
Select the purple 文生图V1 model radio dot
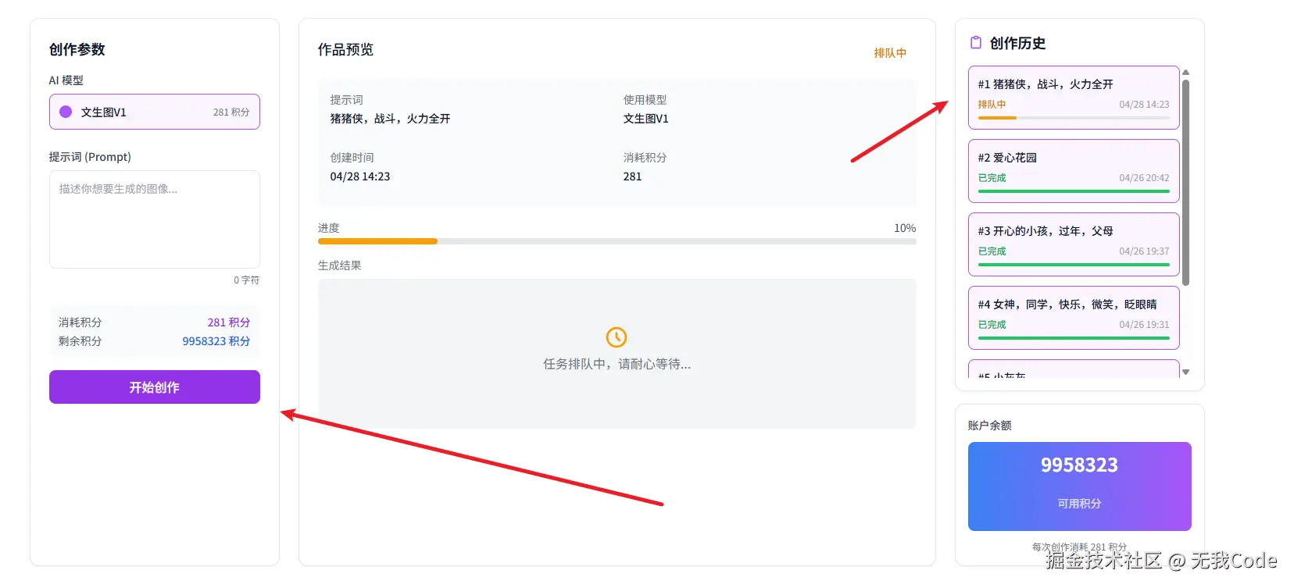(66, 112)
